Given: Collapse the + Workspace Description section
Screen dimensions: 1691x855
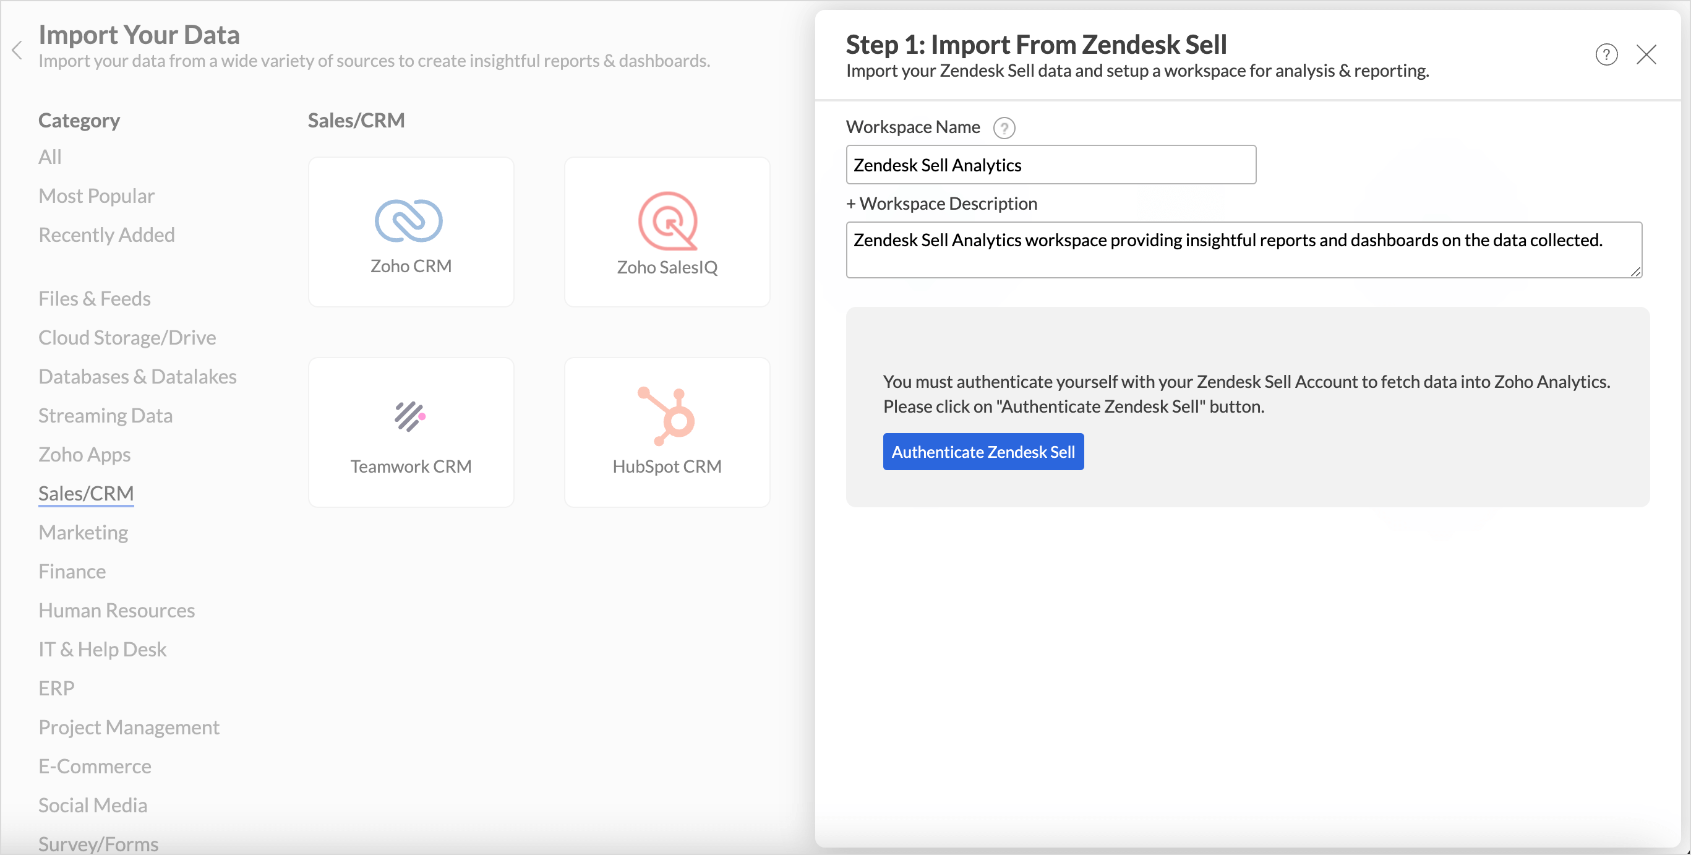Looking at the screenshot, I should tap(941, 204).
